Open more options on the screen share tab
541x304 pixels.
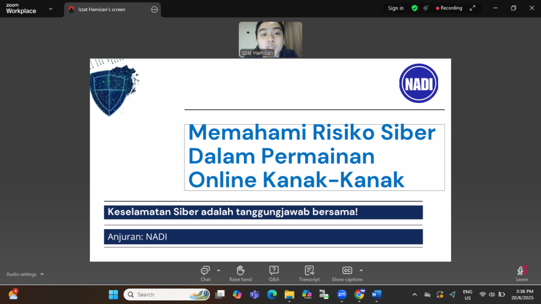[154, 9]
